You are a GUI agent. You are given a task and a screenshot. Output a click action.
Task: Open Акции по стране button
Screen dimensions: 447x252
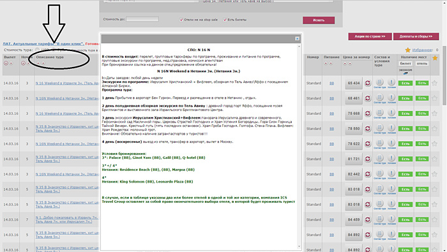(x=370, y=36)
